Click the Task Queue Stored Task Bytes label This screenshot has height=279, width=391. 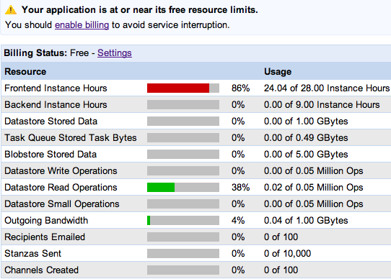tap(71, 138)
